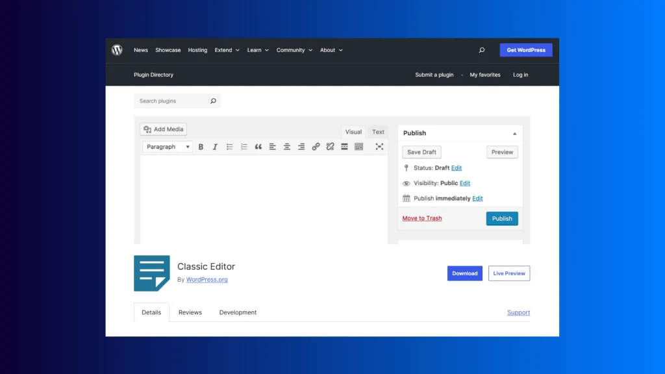Enable distraction-free fullscreen mode

(x=379, y=147)
